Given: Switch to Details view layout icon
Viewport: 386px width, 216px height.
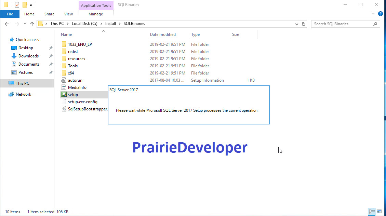Looking at the screenshot, I should tap(372, 212).
